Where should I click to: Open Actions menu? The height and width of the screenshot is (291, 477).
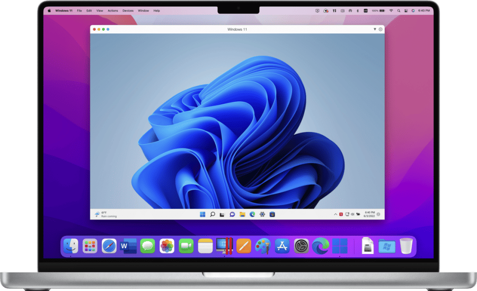click(x=113, y=11)
